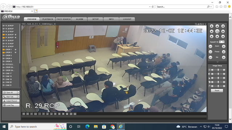Image resolution: width=232 pixels, height=130 pixels.
Task: Move the PTZ camera up
Action: click(x=217, y=26)
